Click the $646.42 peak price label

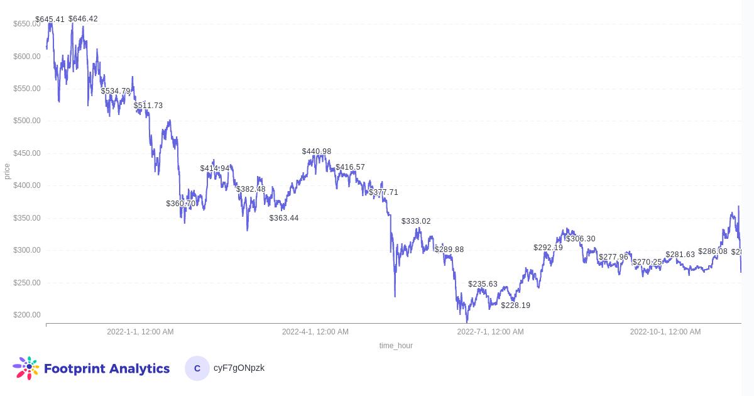click(x=83, y=19)
